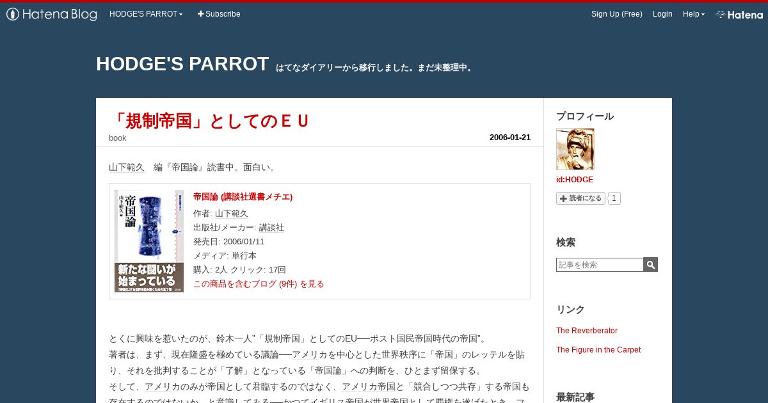Click the 最新記事 sidebar heading
Viewport: 768px width, 403px height.
click(575, 397)
